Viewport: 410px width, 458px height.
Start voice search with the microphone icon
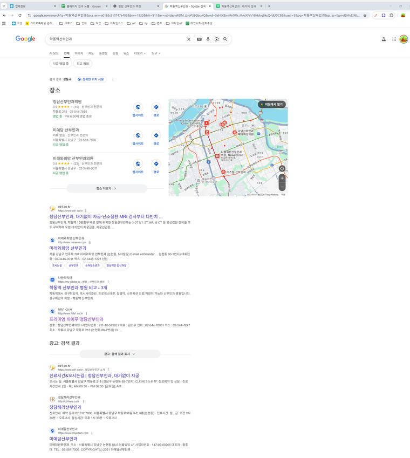coord(208,39)
